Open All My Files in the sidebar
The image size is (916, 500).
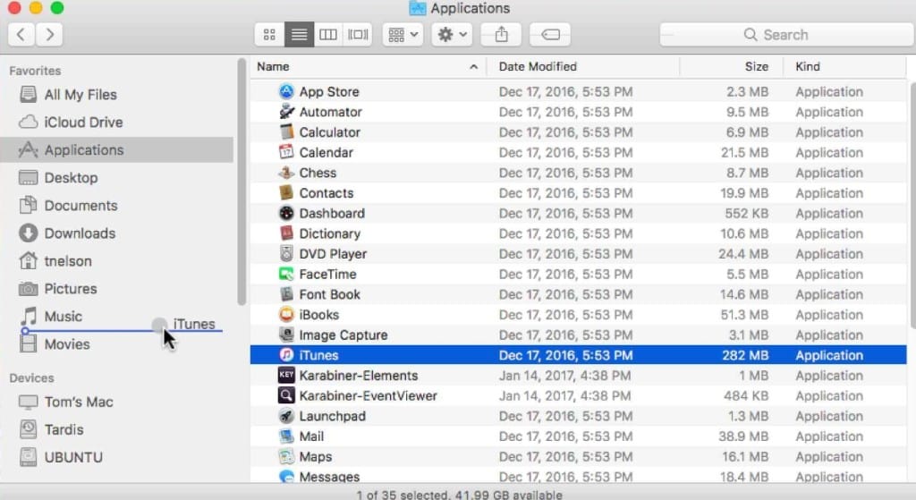pos(81,95)
